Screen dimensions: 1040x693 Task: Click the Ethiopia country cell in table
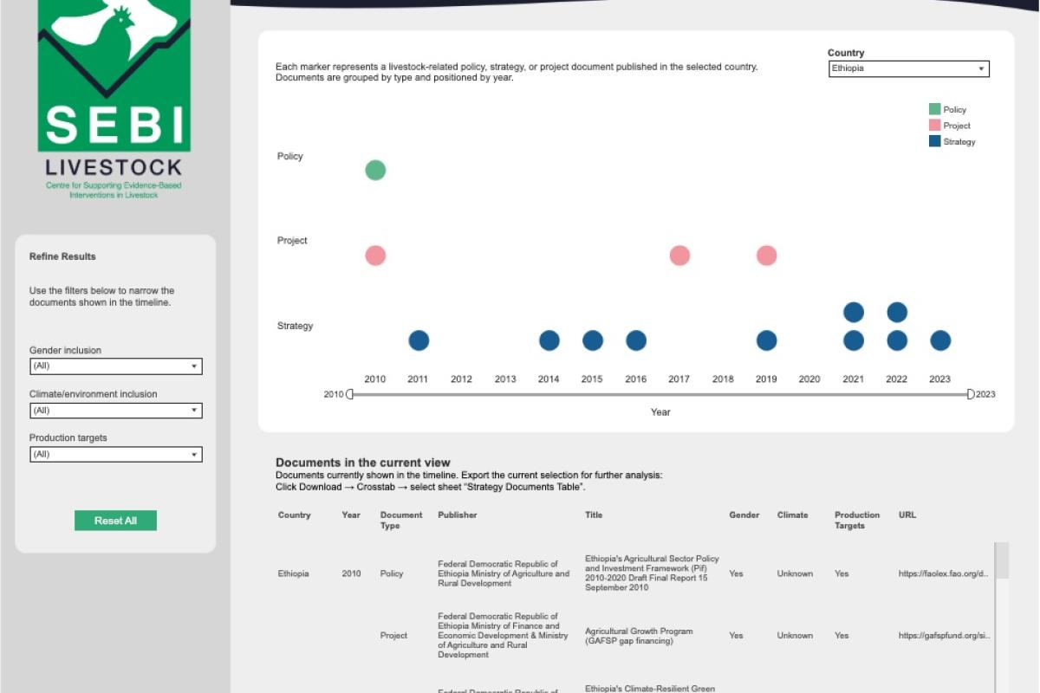point(294,573)
